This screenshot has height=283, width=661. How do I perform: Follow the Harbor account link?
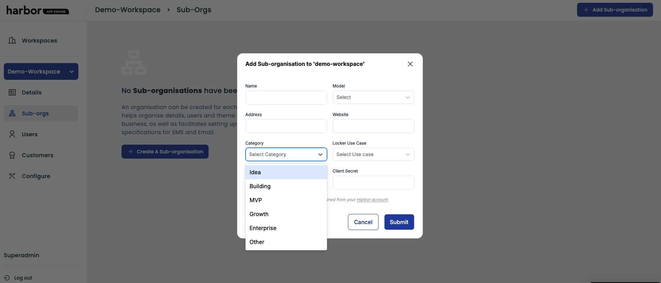[x=372, y=200]
